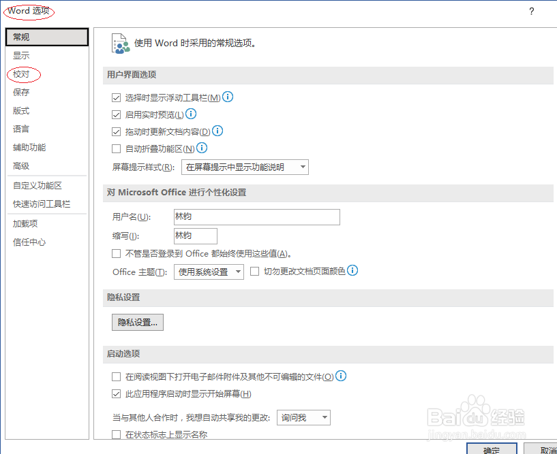The image size is (557, 454).
Task: Click the help question mark icon
Action: coord(531,12)
